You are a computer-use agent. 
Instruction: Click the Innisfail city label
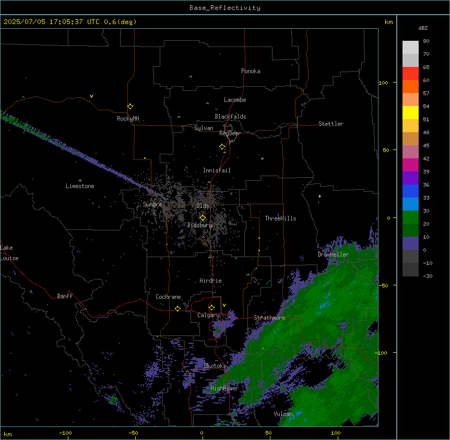tap(217, 170)
